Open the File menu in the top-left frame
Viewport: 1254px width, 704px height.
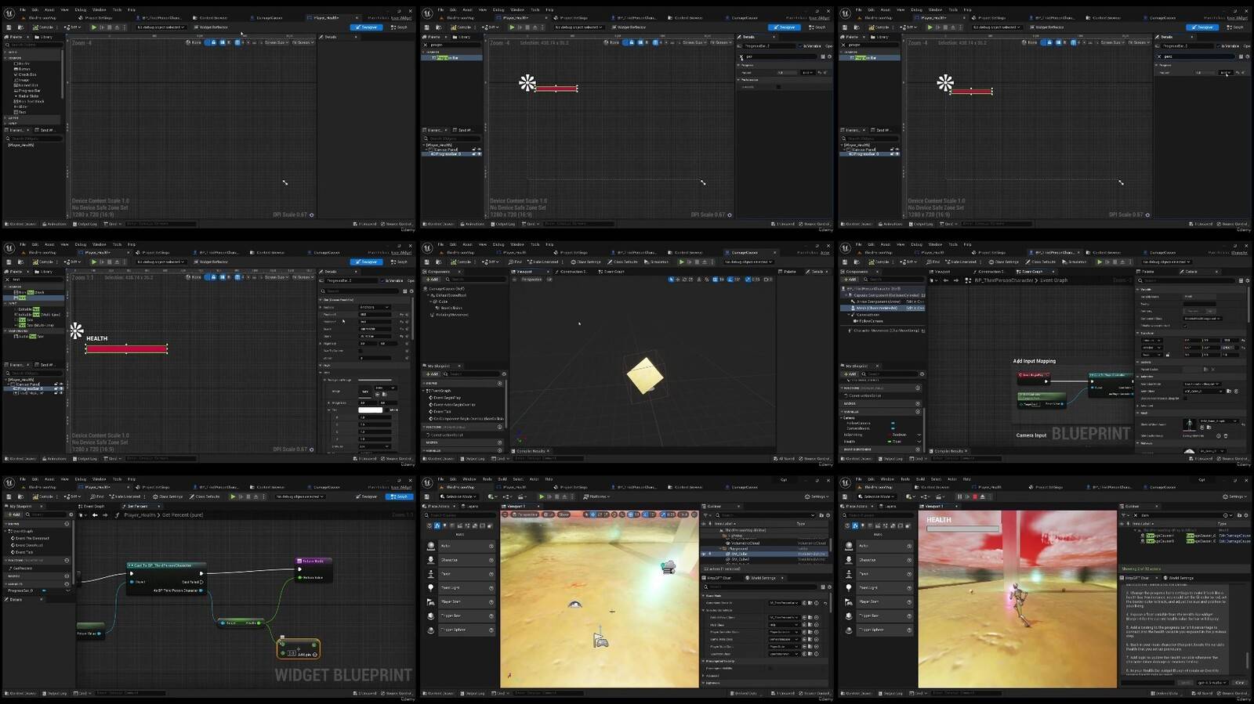23,10
